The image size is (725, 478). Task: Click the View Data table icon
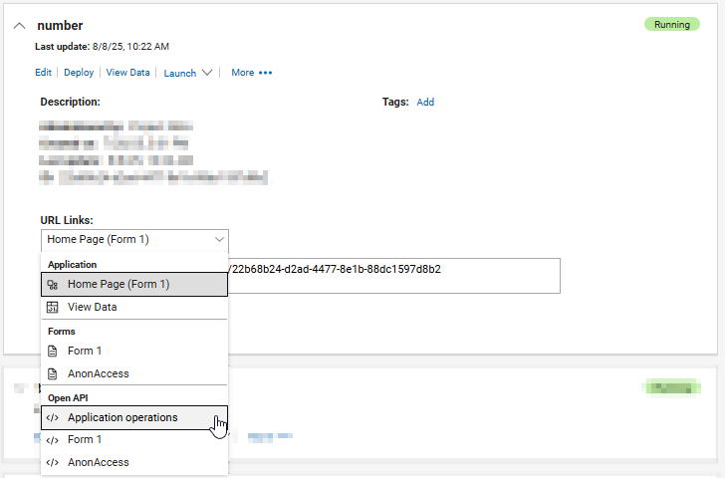53,307
